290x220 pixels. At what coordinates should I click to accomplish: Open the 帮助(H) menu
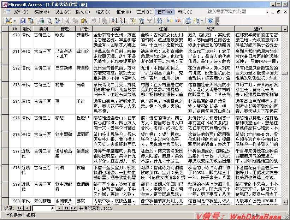(185, 12)
